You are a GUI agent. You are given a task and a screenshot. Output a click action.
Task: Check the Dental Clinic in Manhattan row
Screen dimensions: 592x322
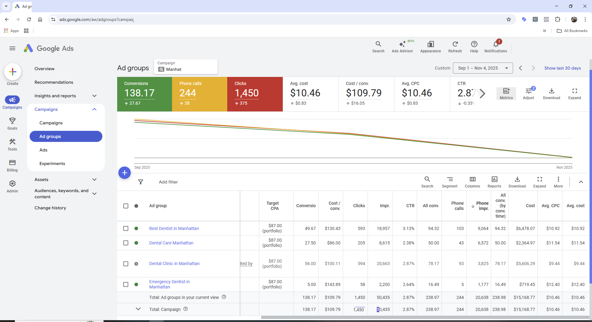point(126,264)
